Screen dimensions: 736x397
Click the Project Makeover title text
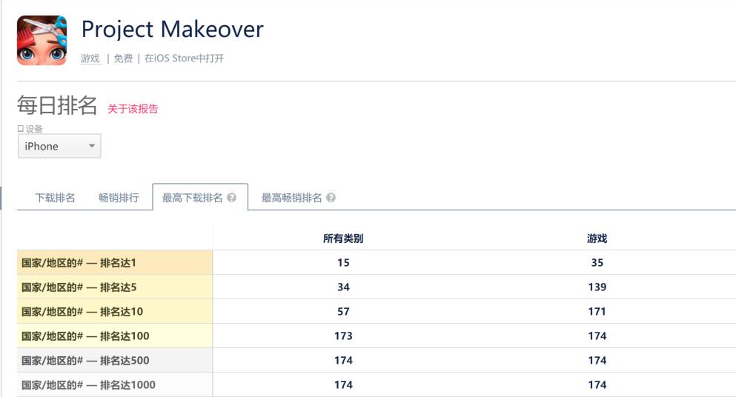[x=172, y=30]
